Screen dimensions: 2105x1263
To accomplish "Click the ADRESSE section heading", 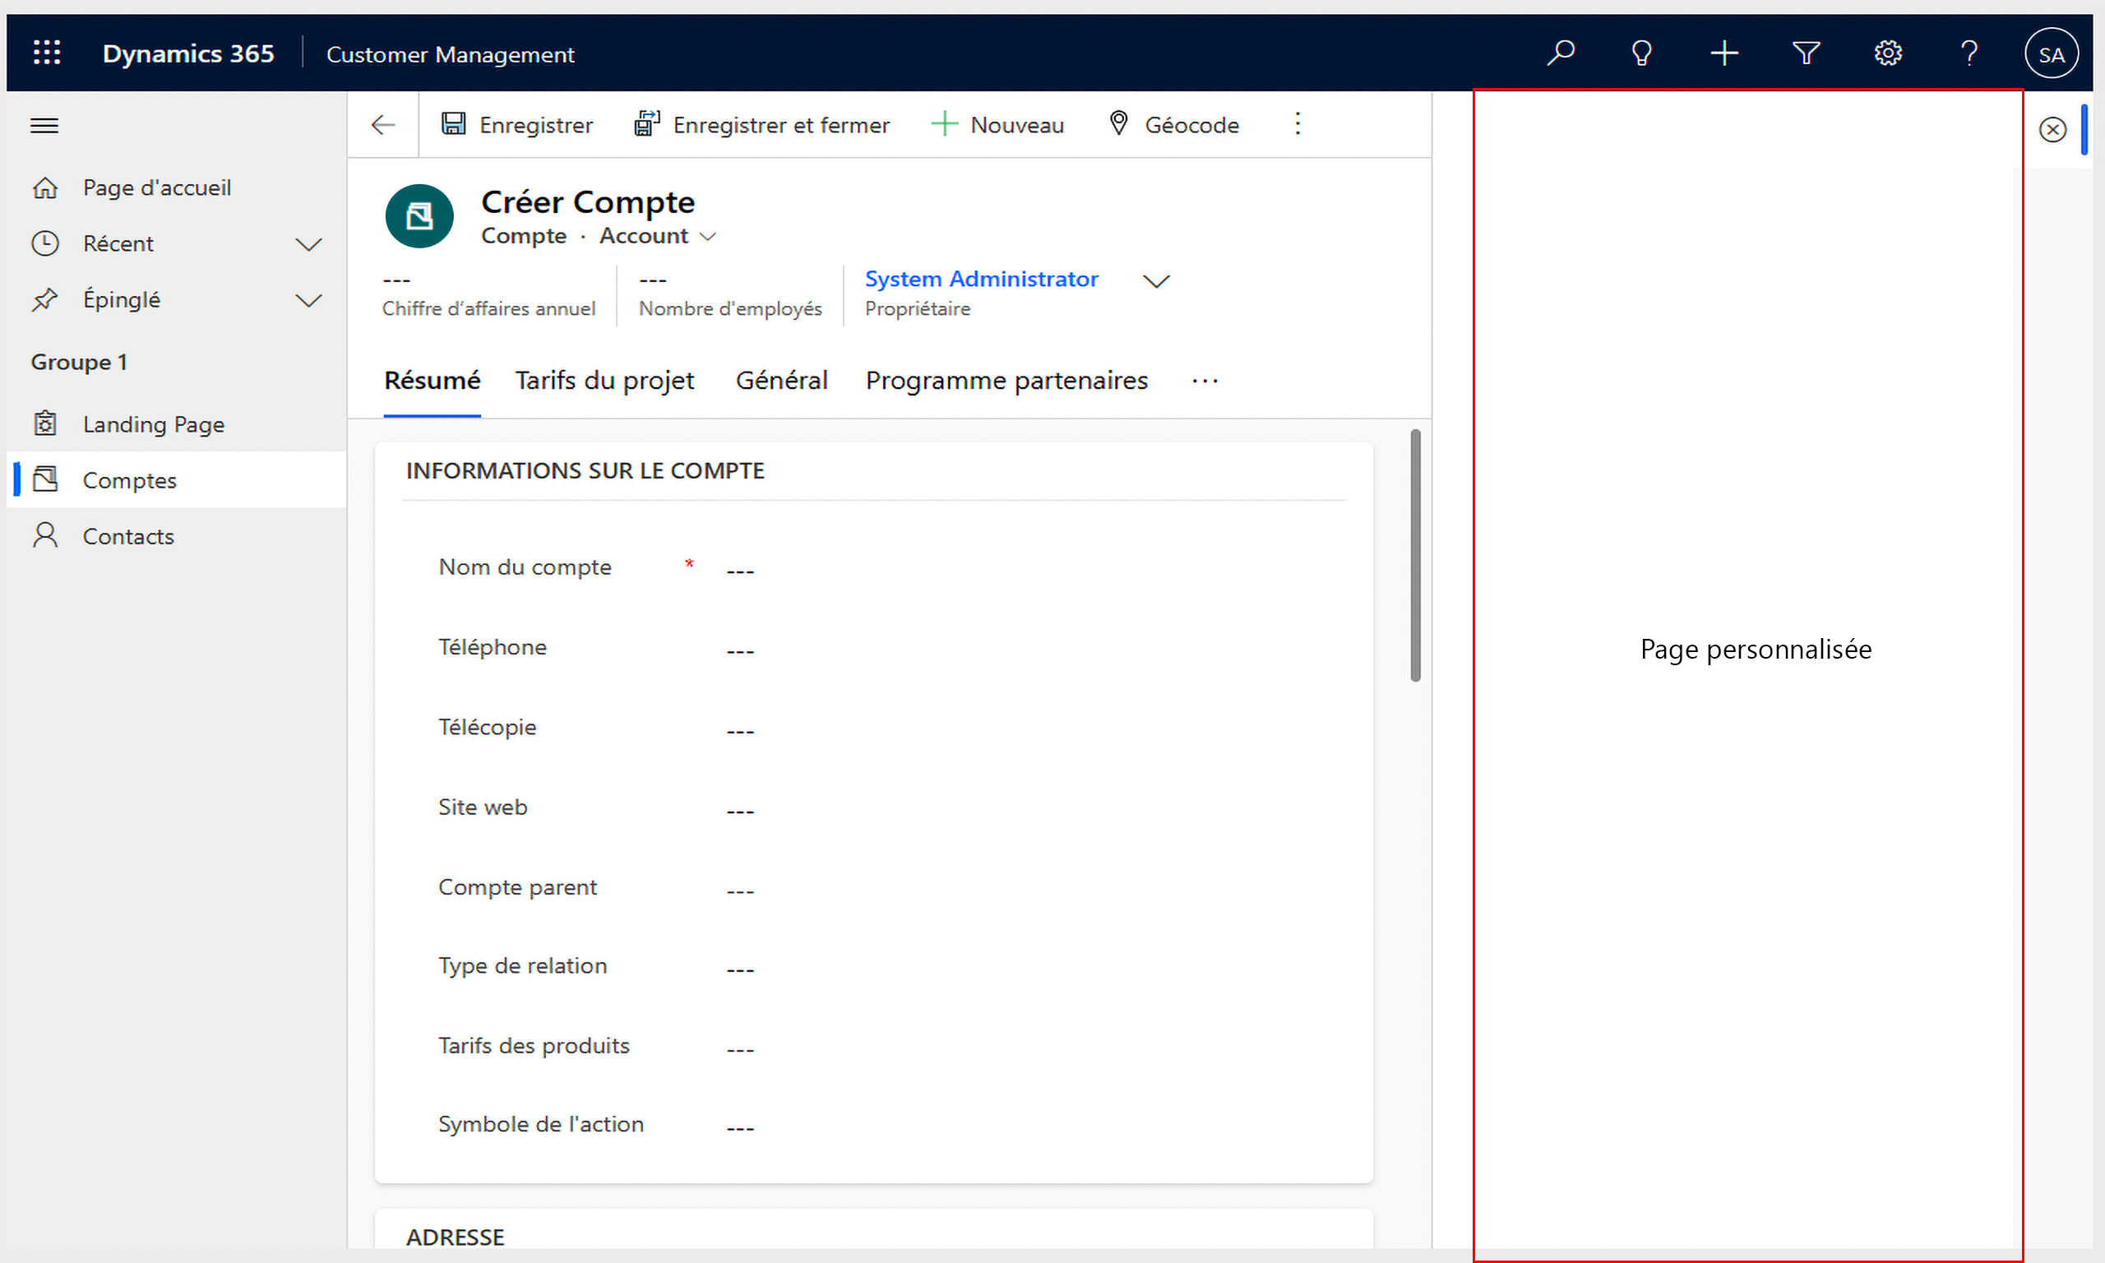I will pyautogui.click(x=456, y=1237).
